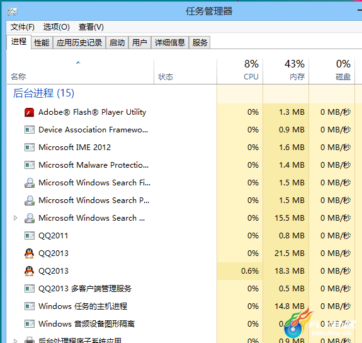
Task: Open the 选项(O) menu
Action: click(56, 27)
